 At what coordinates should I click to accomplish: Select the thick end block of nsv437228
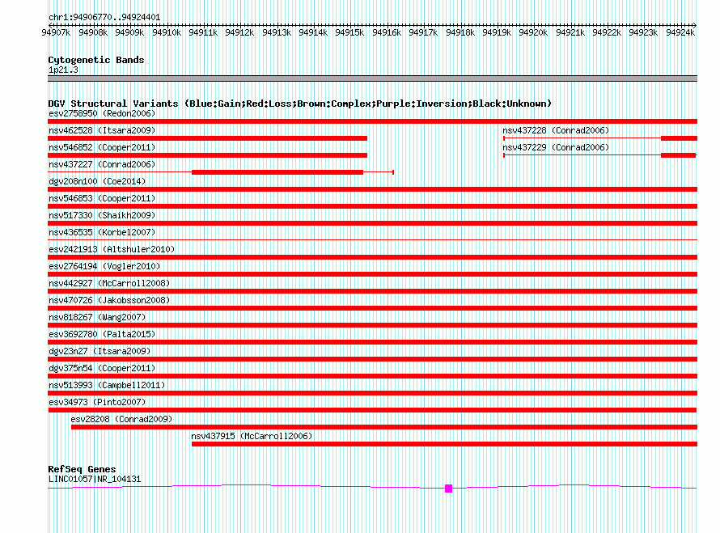click(679, 138)
